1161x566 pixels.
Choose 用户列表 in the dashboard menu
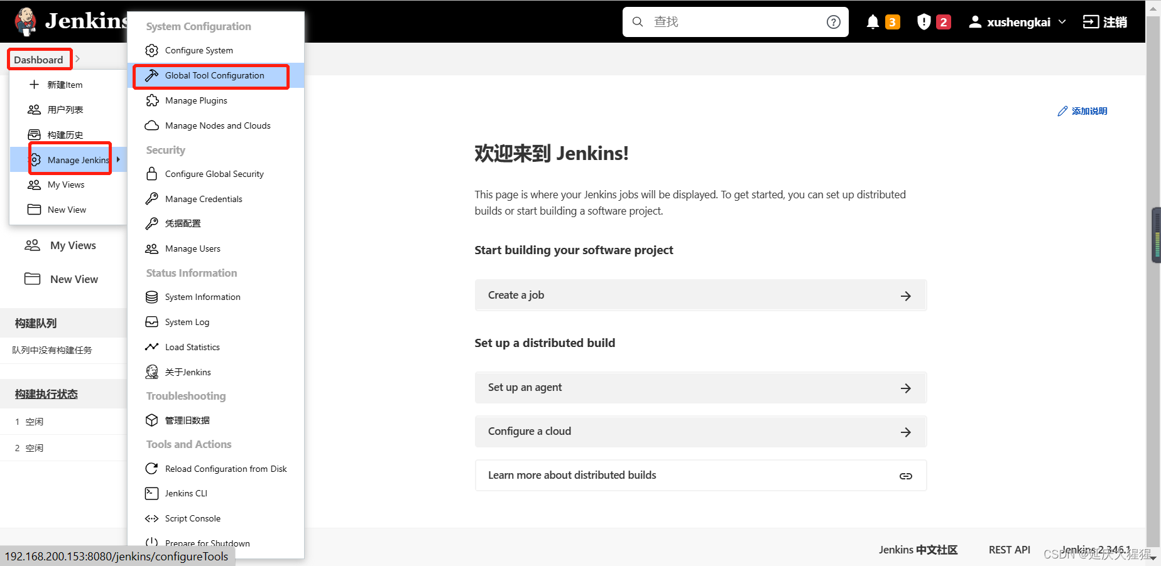[x=68, y=109]
